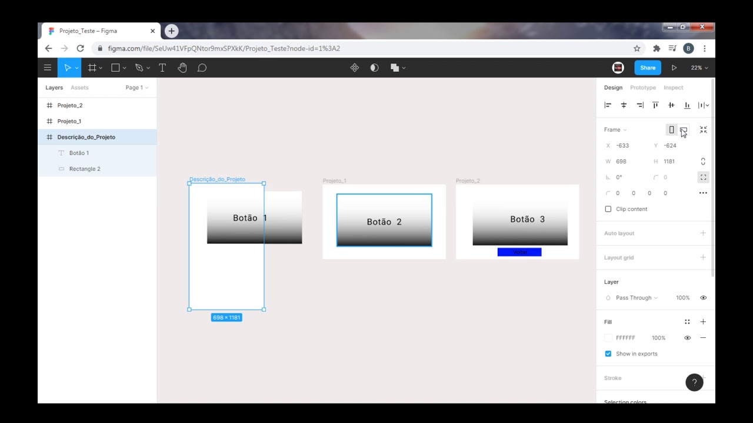Select the Text tool
The image size is (753, 423).
click(x=162, y=68)
